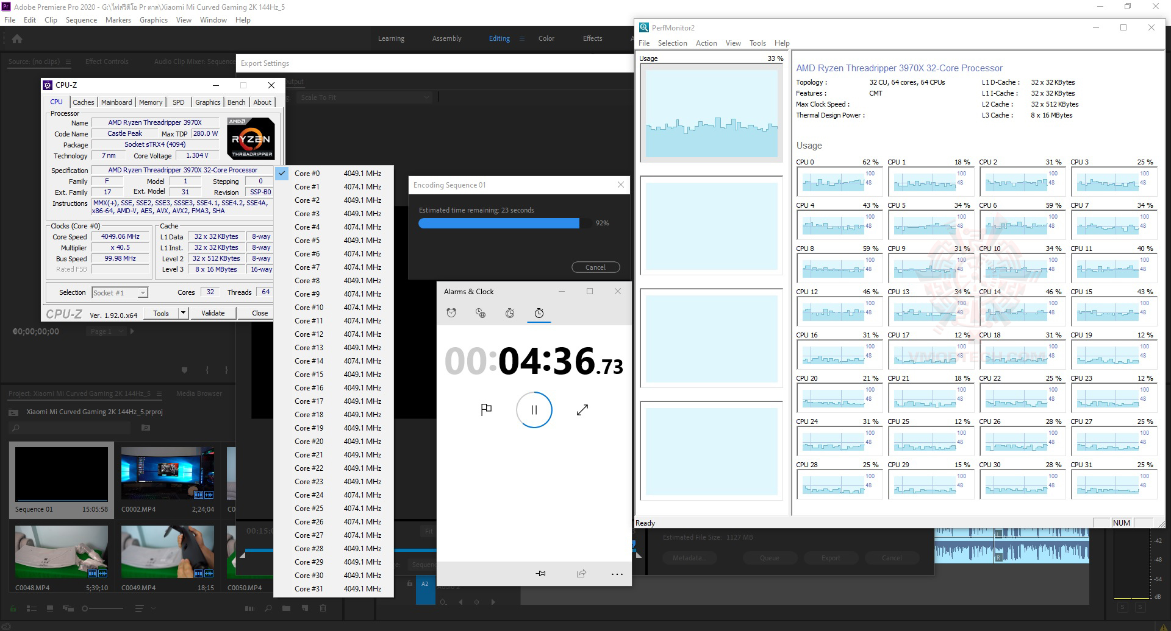Open the Alarm tab in Alarms & Clock

pyautogui.click(x=451, y=313)
